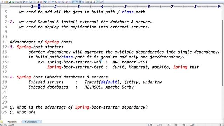Click the blue 'default' keyword on line 19

(x=109, y=82)
